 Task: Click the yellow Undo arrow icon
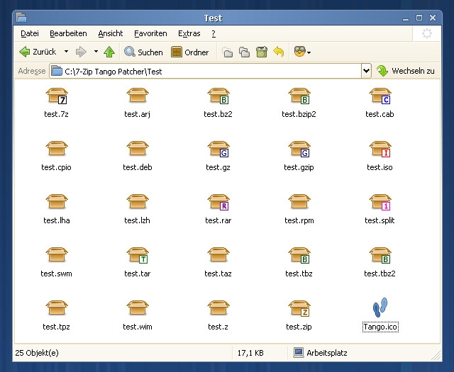[x=279, y=52]
